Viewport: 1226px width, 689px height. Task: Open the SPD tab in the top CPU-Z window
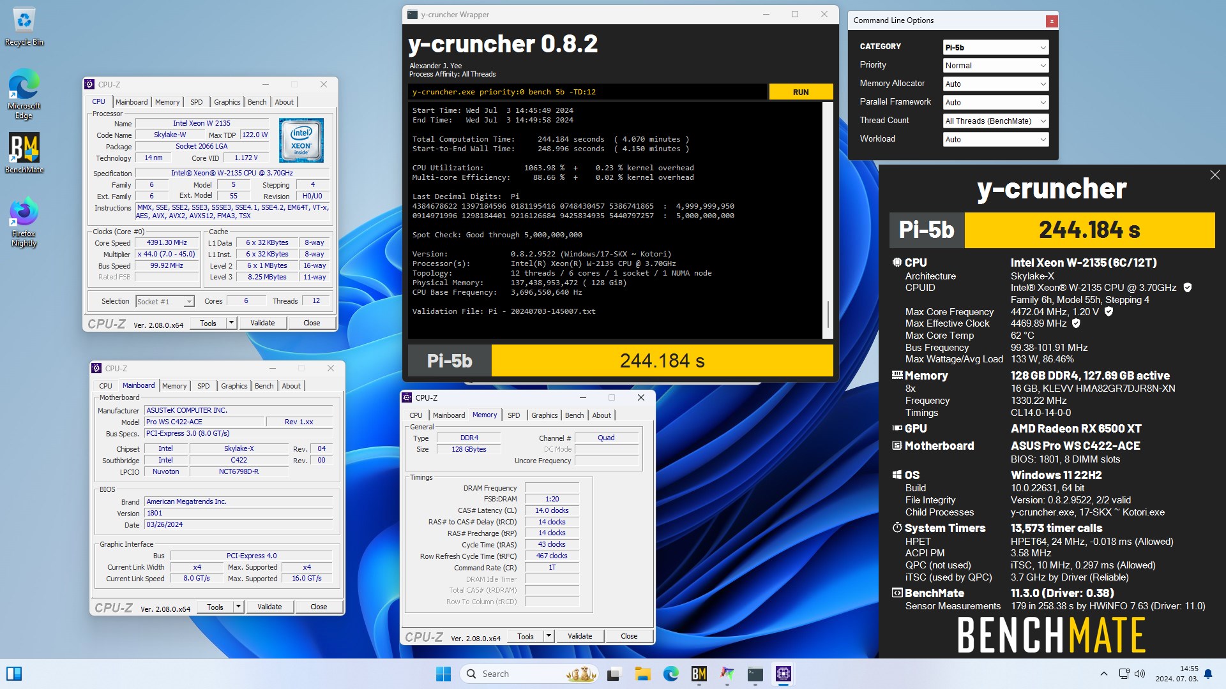click(197, 102)
